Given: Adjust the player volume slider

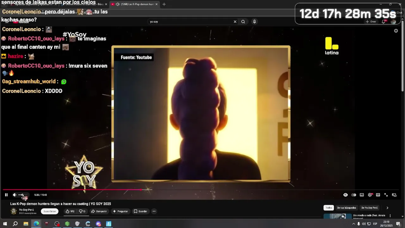Looking at the screenshot, I should point(23,195).
